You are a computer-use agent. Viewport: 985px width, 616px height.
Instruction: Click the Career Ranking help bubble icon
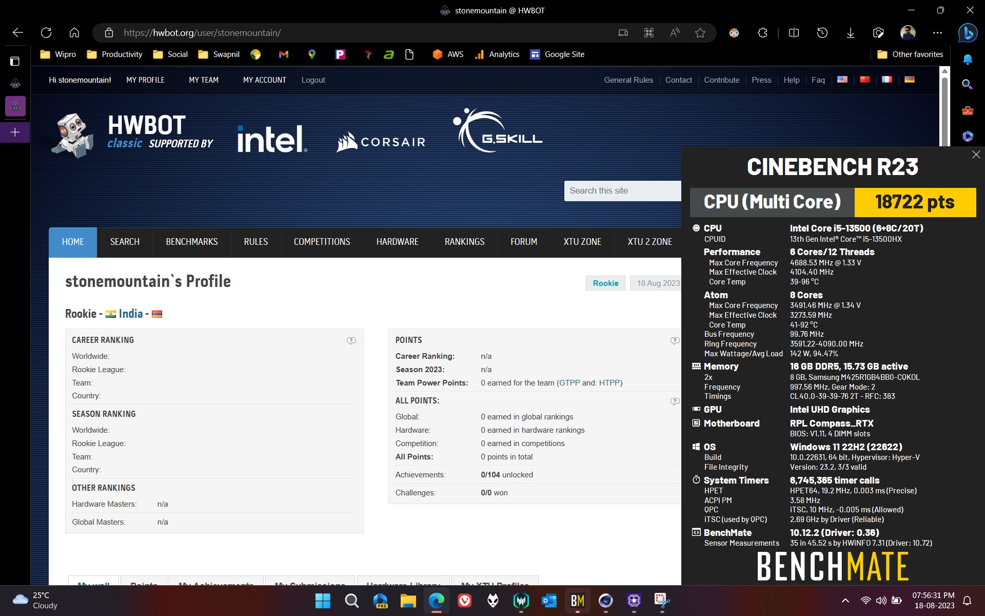tap(351, 340)
